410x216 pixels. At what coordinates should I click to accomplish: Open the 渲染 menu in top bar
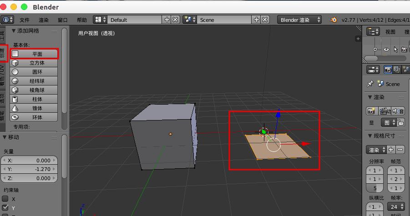click(43, 20)
